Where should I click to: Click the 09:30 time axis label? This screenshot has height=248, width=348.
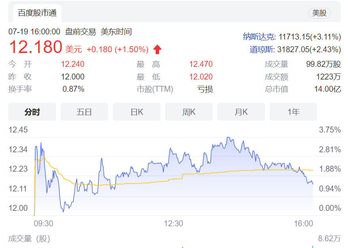pos(44,223)
